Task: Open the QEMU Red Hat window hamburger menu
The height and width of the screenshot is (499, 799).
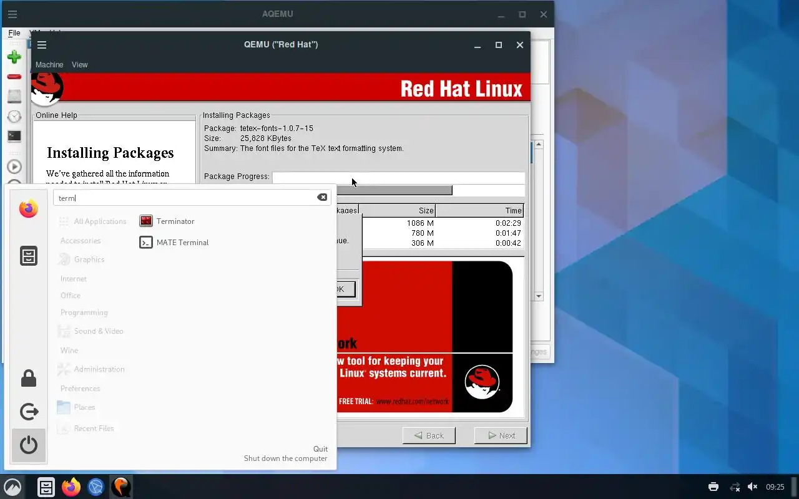Action: [42, 45]
